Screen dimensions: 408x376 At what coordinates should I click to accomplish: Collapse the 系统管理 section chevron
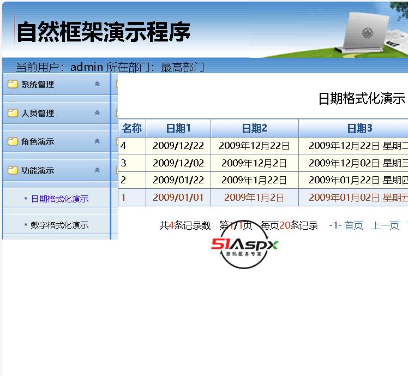(97, 84)
